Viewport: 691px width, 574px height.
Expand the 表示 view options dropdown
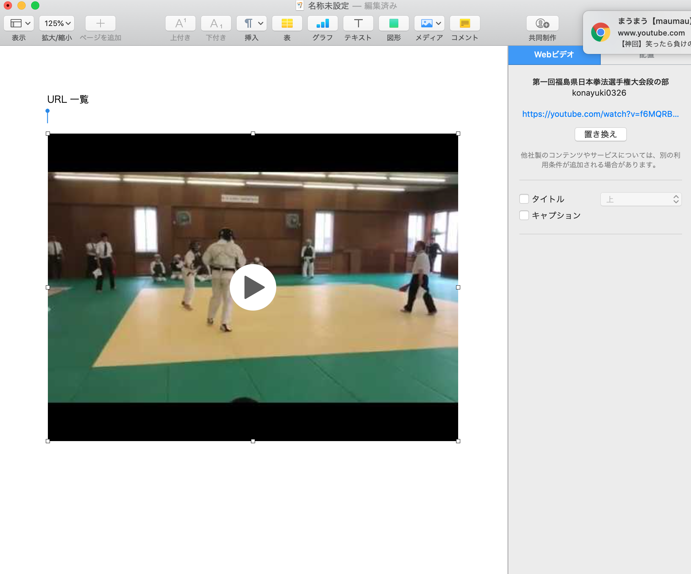(19, 23)
